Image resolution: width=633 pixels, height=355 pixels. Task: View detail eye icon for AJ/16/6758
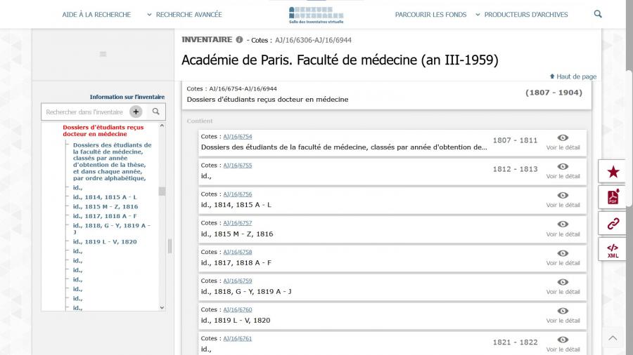click(x=563, y=253)
